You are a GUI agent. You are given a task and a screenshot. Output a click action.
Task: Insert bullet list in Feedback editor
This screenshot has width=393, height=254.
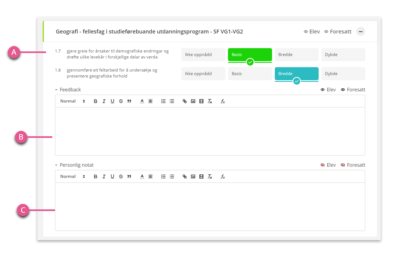point(172,101)
